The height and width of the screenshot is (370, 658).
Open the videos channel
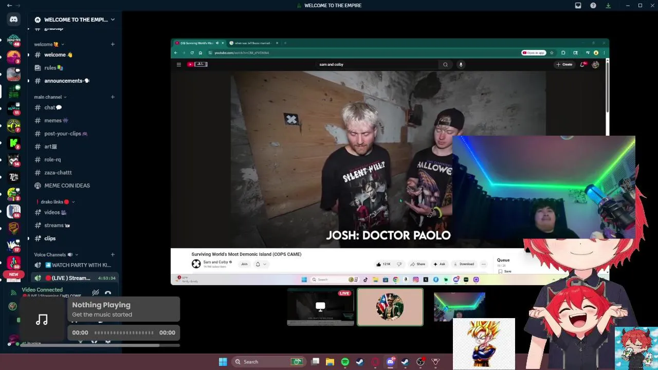[x=74, y=212]
